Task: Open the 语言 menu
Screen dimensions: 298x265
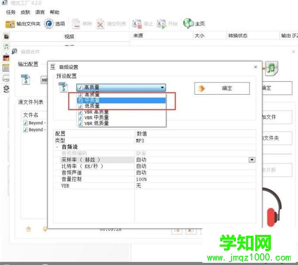Action: point(40,12)
